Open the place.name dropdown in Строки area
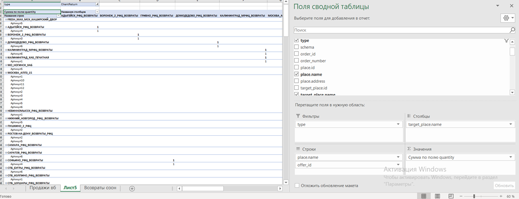The image size is (519, 199). (398, 157)
